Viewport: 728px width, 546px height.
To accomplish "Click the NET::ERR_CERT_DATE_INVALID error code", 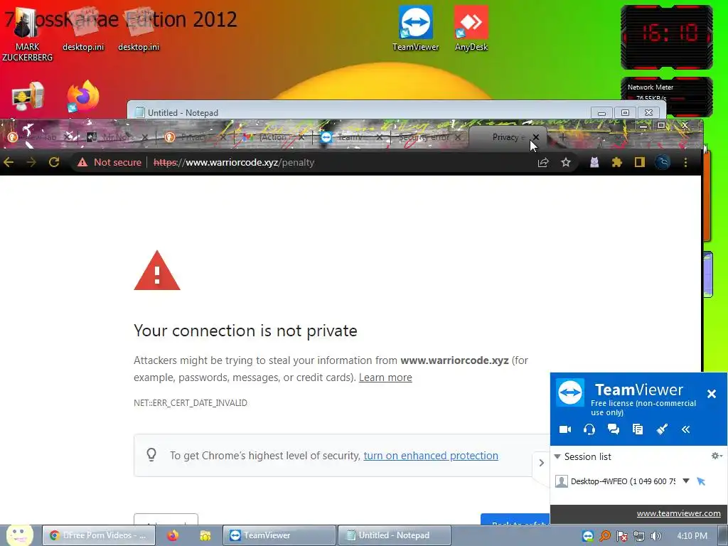I will [191, 402].
